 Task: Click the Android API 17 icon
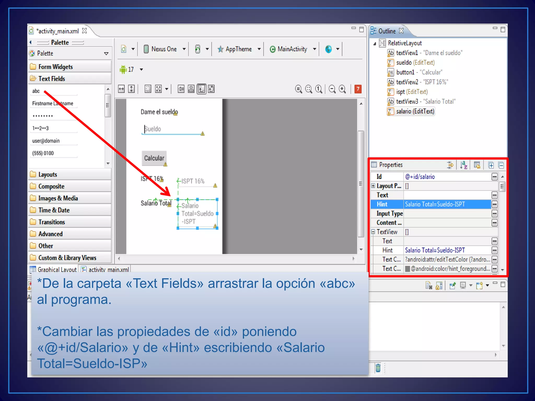point(123,69)
